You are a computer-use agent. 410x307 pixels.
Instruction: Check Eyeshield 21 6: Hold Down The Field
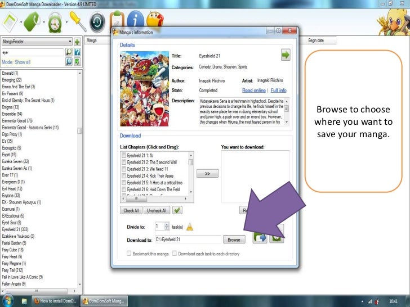tap(124, 189)
